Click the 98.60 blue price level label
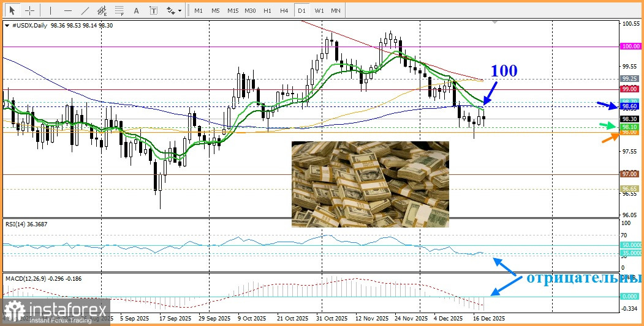 [x=630, y=106]
